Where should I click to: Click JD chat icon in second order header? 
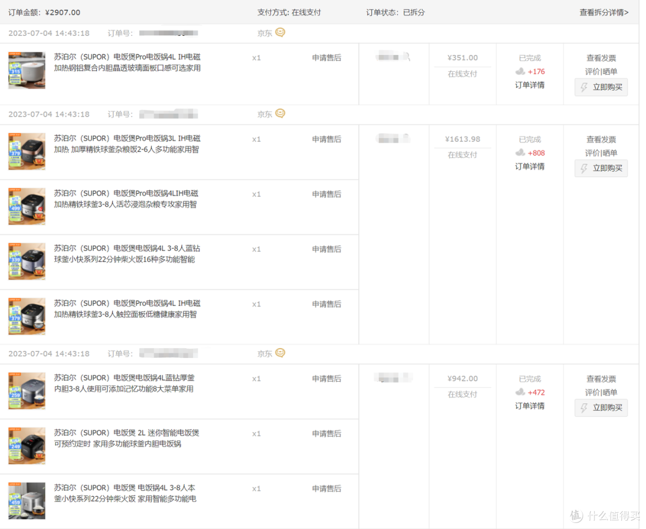pyautogui.click(x=280, y=113)
